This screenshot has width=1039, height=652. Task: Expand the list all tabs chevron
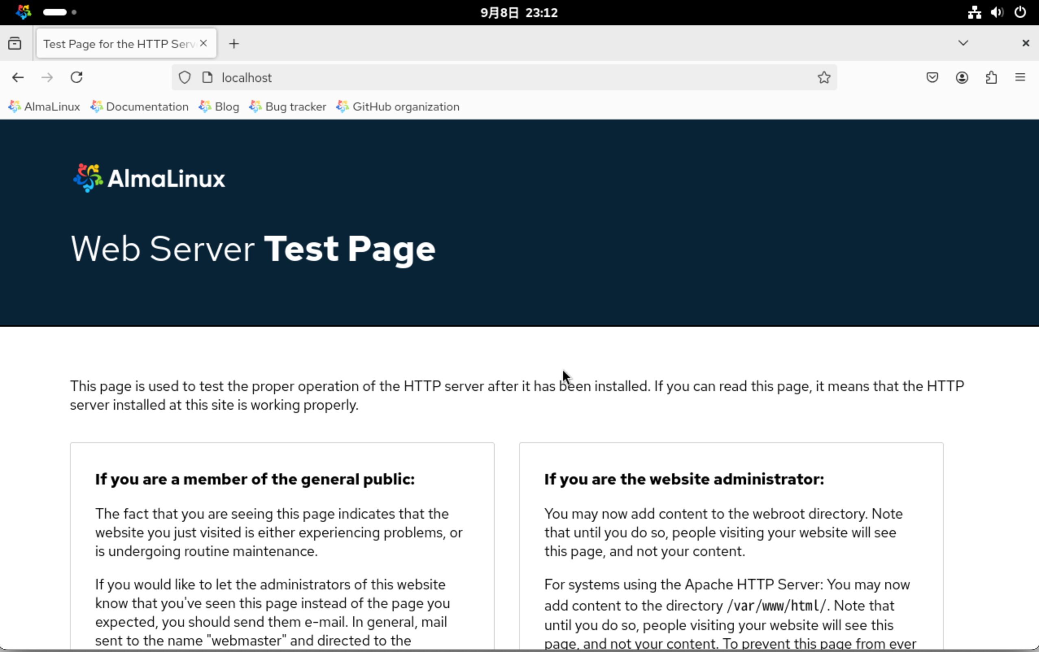(963, 43)
